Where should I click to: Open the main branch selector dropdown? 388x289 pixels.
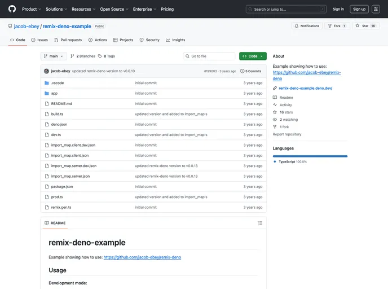(54, 56)
